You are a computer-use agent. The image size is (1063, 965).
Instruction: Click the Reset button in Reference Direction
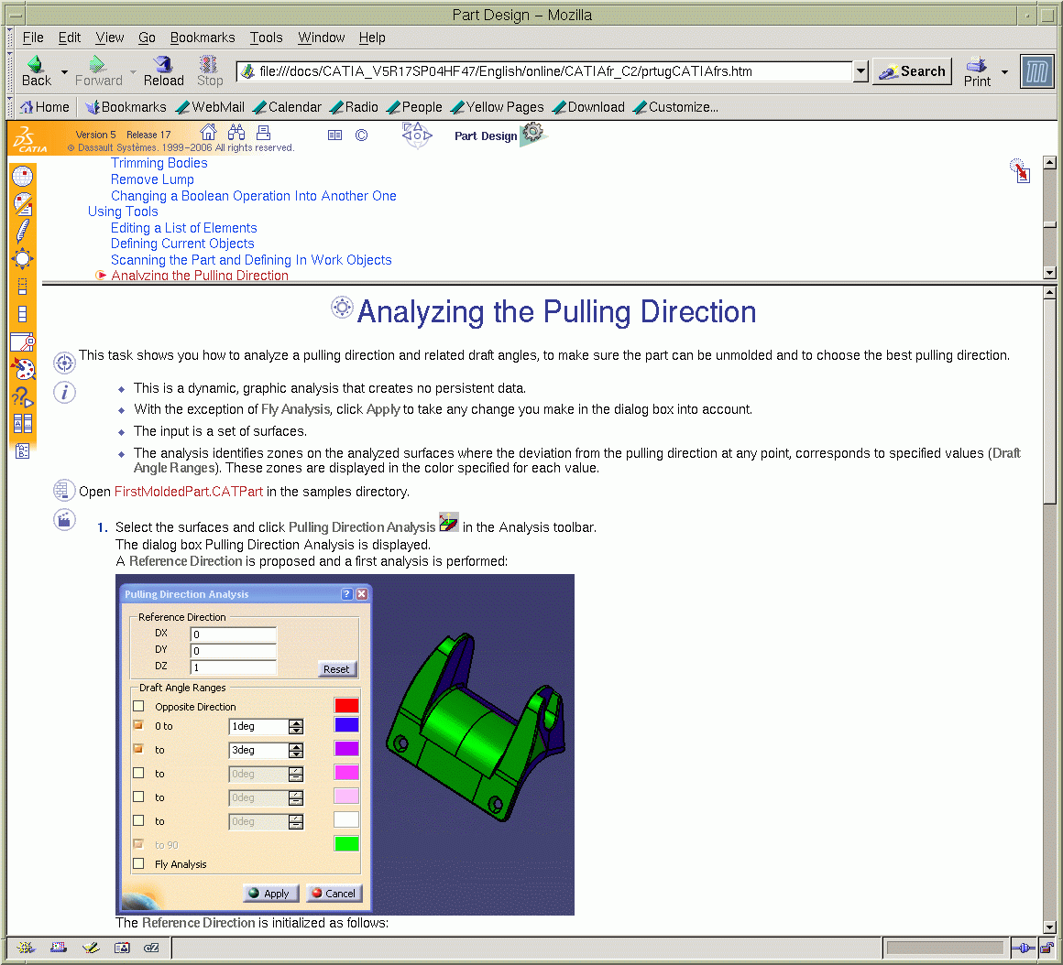click(x=336, y=669)
